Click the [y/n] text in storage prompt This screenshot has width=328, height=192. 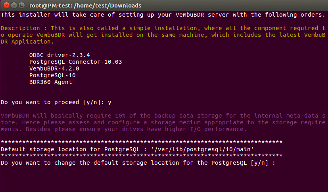[x=259, y=163]
